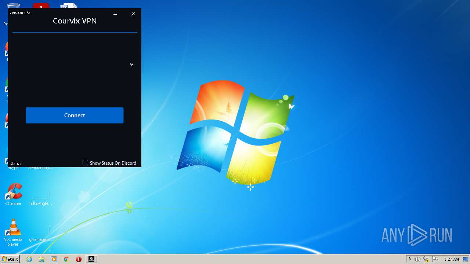Open the Action Center flag icon

point(435,259)
